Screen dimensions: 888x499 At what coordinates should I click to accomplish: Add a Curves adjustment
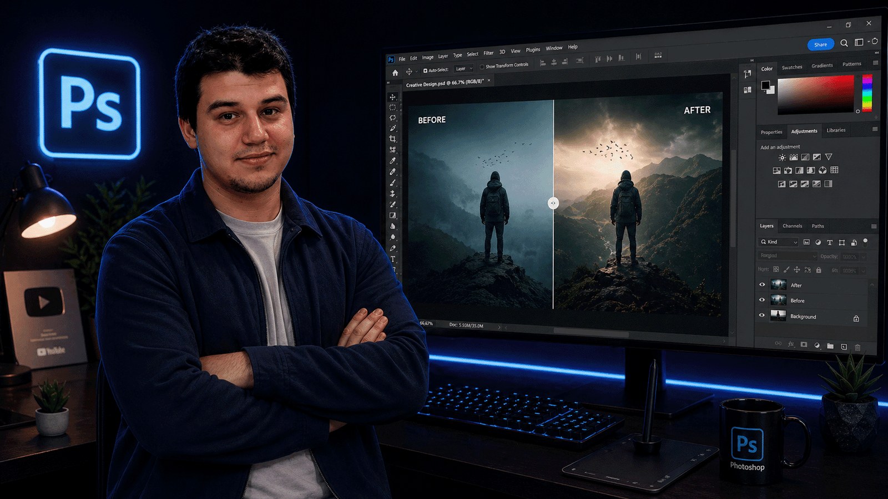[x=805, y=157]
